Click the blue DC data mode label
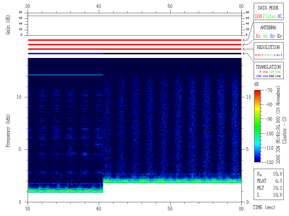This screenshot has height=216, width=289. pos(279,16)
